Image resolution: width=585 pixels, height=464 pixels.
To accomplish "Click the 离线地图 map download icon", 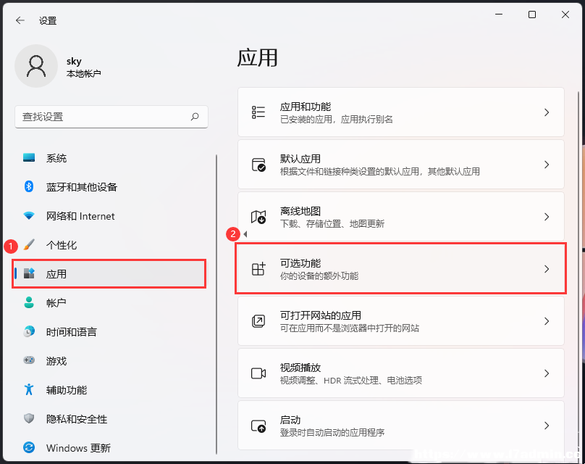I will [258, 217].
